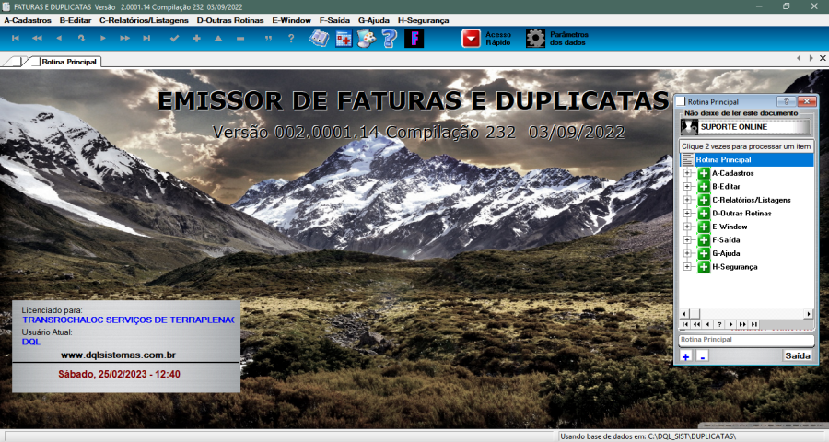Viewport: 829px width, 442px height.
Task: Expand the C-Relatórios/Listagens tree node
Action: coord(687,200)
